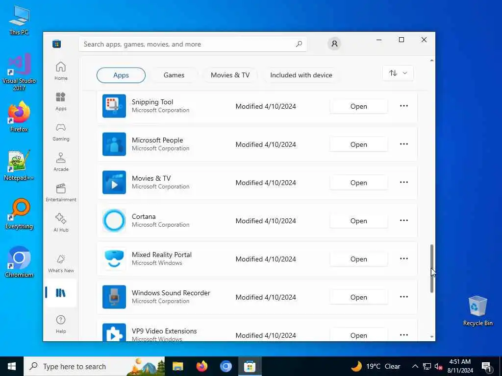Open the Arcade section
The width and height of the screenshot is (502, 376).
coord(61,162)
